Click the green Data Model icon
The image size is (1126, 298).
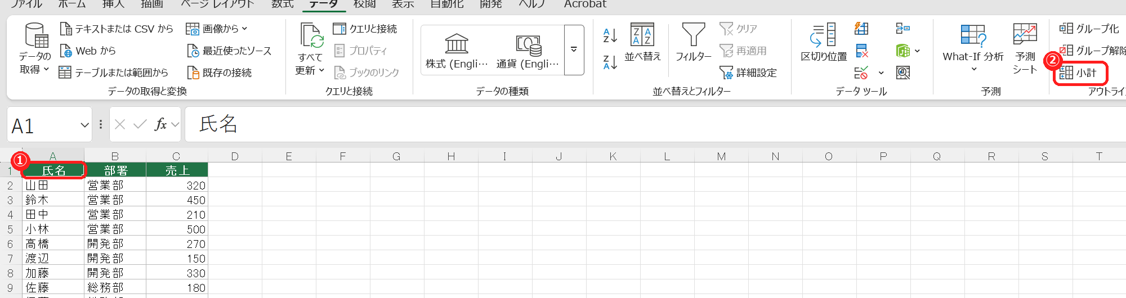(902, 51)
